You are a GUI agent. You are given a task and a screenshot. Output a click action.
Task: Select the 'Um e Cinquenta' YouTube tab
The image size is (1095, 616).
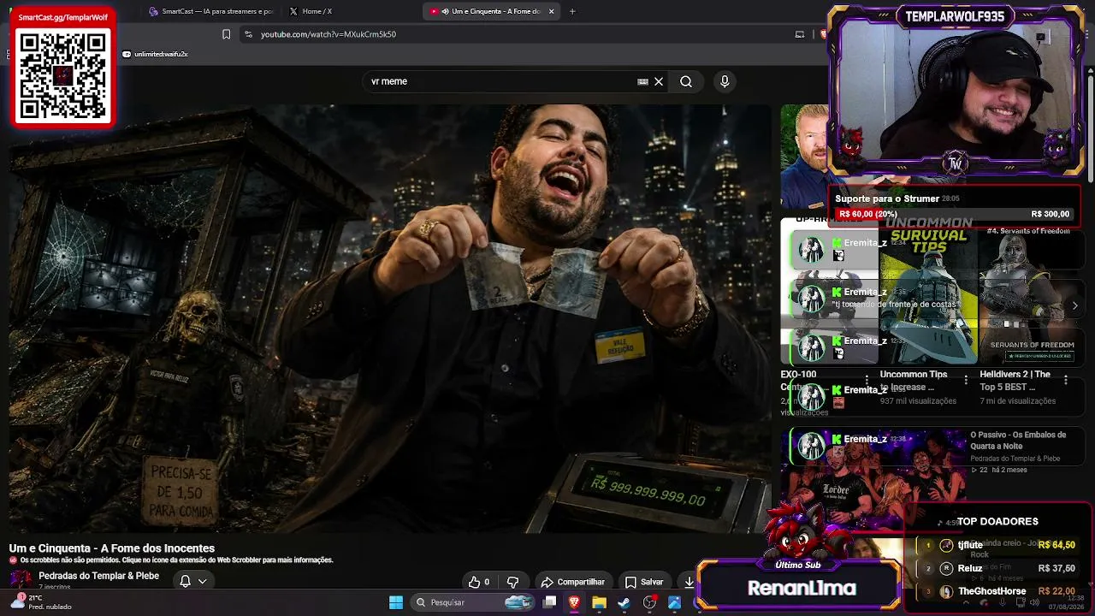(x=489, y=11)
